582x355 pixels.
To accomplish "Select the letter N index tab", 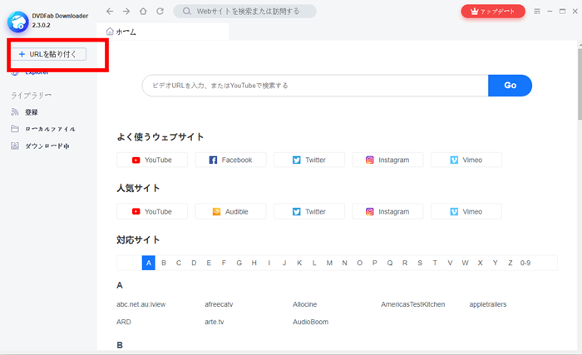I will [344, 263].
